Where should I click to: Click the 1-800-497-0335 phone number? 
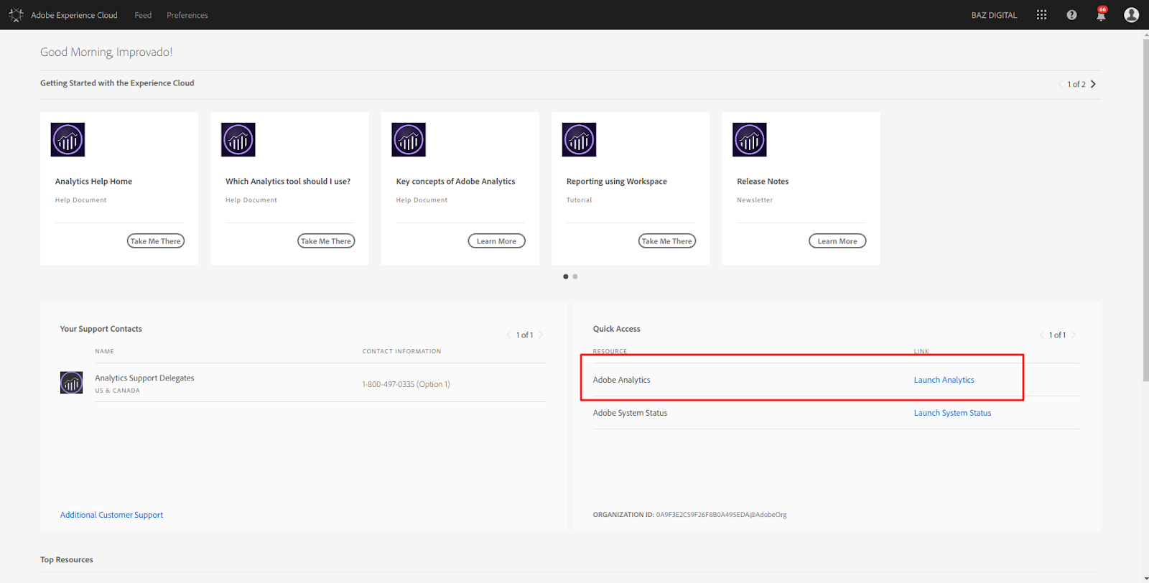(x=406, y=384)
